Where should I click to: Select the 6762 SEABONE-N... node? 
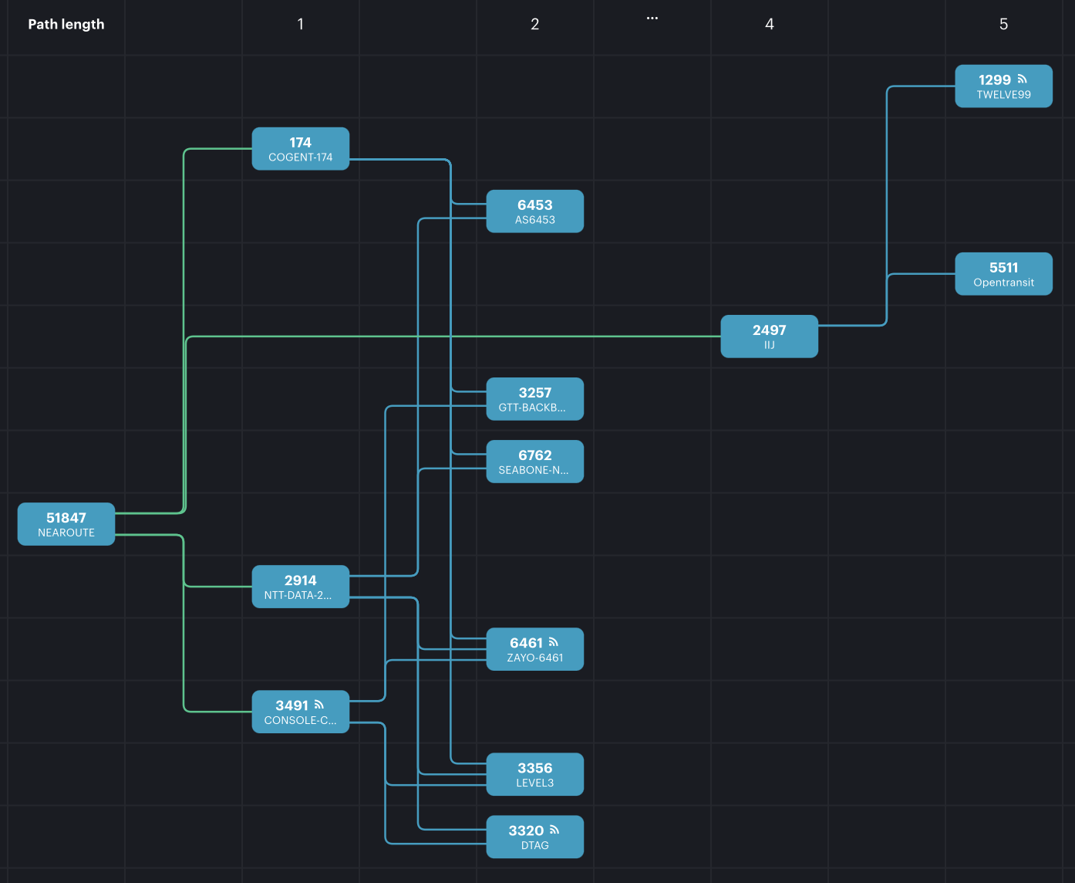click(534, 462)
